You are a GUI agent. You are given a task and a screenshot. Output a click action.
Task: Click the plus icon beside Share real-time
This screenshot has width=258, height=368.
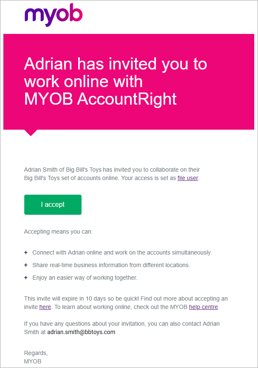26,265
